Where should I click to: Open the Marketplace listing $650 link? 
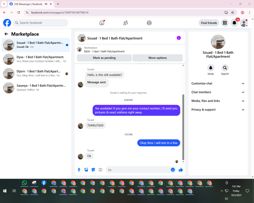pos(104,51)
